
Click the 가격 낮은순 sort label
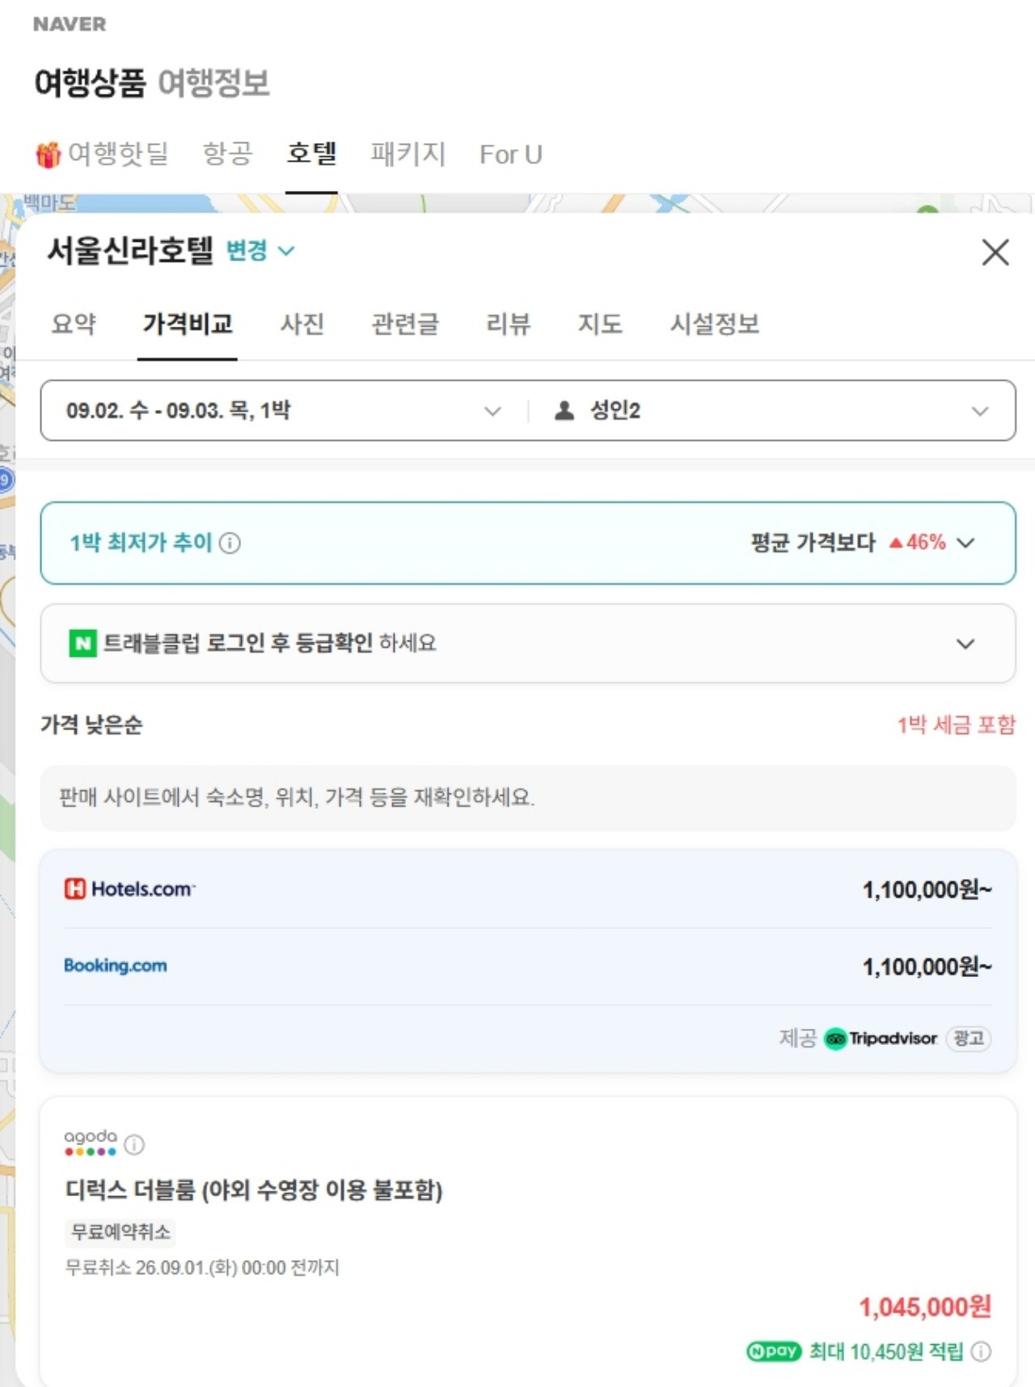coord(91,725)
